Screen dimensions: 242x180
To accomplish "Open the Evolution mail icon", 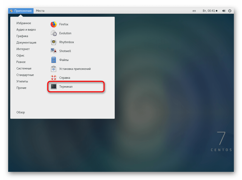I will pos(53,33).
